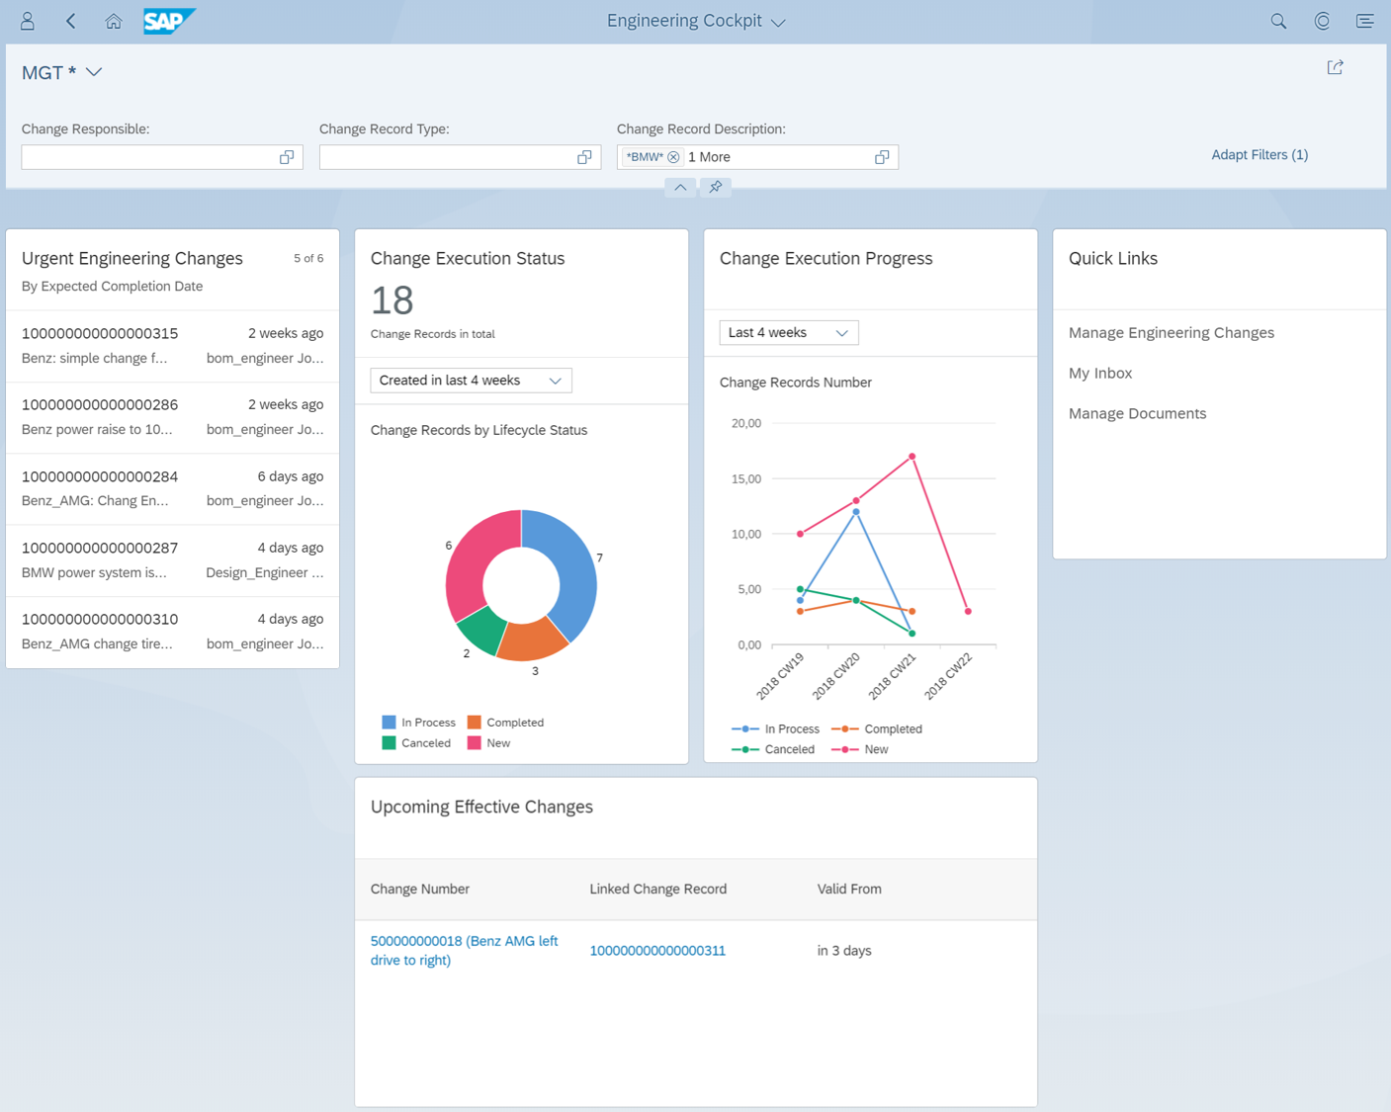
Task: Expand the MGT variant dropdown
Action: (x=94, y=72)
